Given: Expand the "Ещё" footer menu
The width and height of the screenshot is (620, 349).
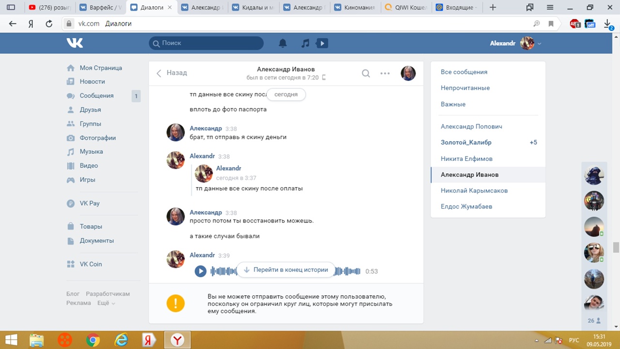Looking at the screenshot, I should pyautogui.click(x=106, y=303).
